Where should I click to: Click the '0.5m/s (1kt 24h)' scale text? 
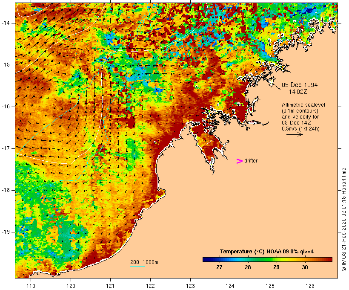pyautogui.click(x=300, y=129)
